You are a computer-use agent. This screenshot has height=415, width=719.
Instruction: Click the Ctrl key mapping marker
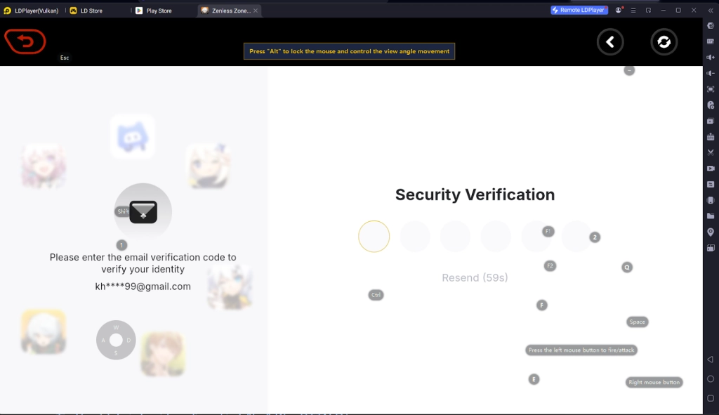tap(376, 295)
